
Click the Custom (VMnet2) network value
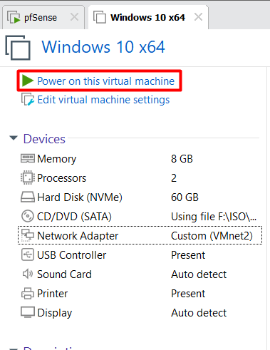click(212, 236)
